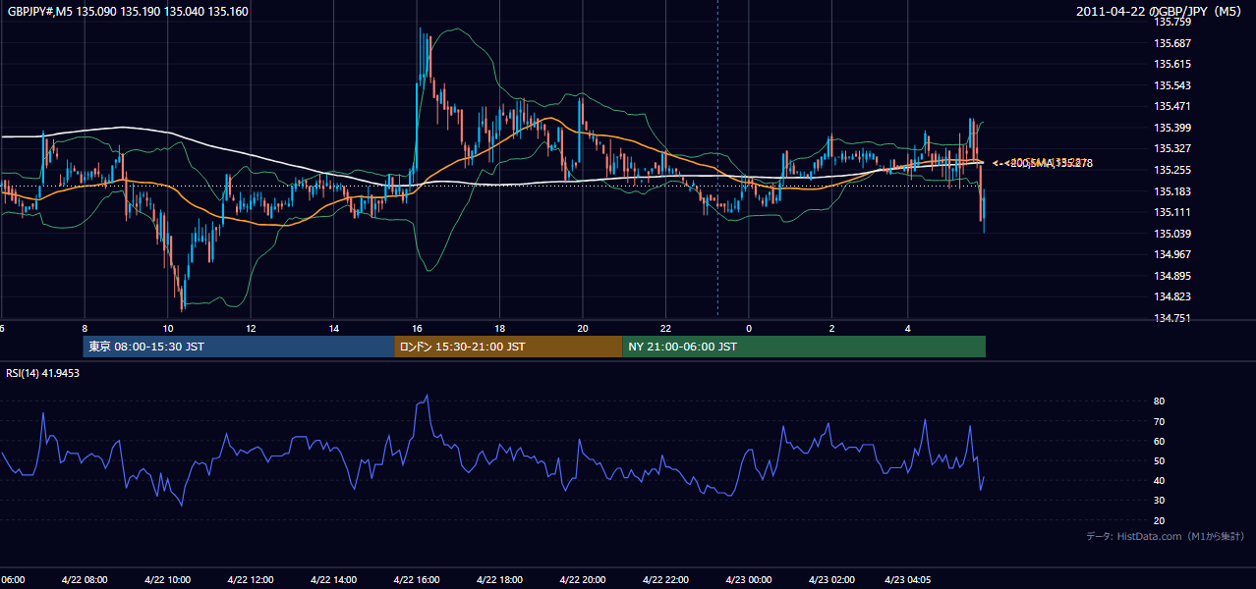The height and width of the screenshot is (589, 1256).
Task: Click hour tick 0 on the price chart axis
Action: click(749, 328)
